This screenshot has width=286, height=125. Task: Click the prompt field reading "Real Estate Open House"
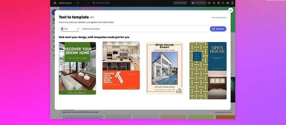coord(145,29)
